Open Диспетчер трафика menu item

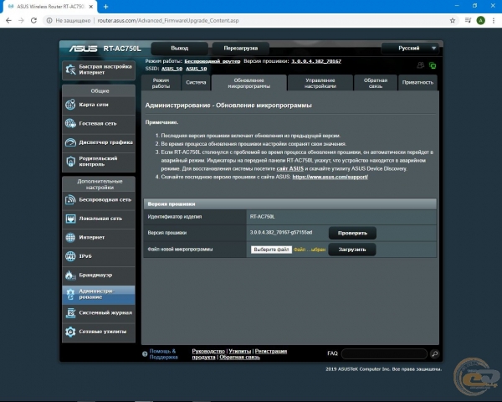[x=99, y=142]
